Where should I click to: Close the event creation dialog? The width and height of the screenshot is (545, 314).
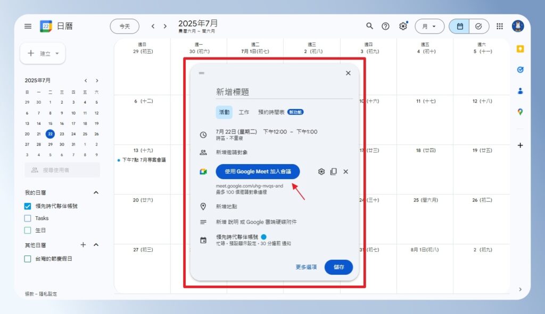[348, 73]
